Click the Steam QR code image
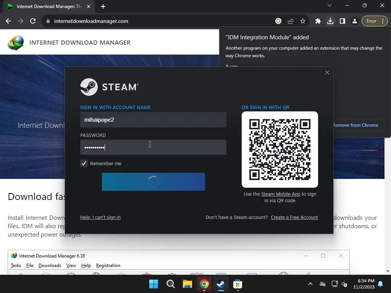Screen dimensions: 391x293 pyautogui.click(x=280, y=150)
